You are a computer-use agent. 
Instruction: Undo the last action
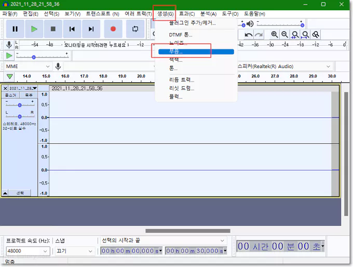tap(249, 35)
